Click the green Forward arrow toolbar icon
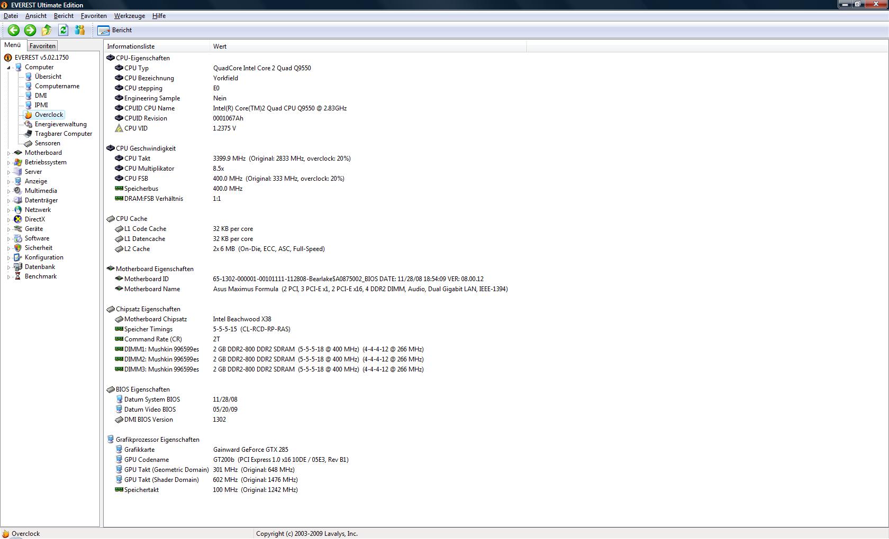 [30, 30]
